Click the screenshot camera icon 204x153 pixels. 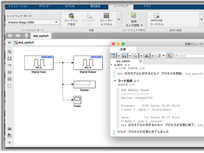coord(10,129)
